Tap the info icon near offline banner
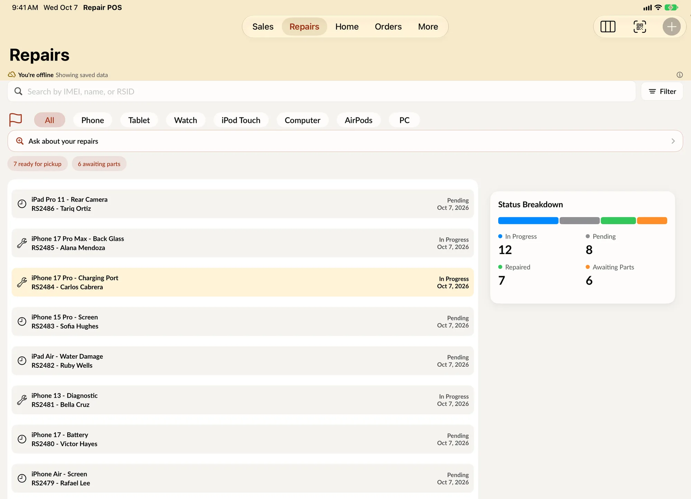The width and height of the screenshot is (691, 499). coord(679,75)
